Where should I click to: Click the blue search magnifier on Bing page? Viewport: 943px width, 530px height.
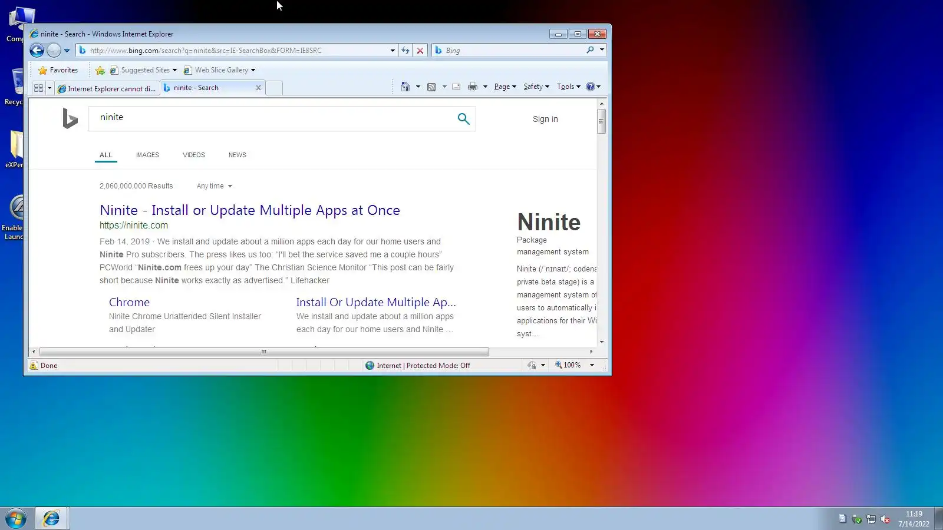point(464,119)
